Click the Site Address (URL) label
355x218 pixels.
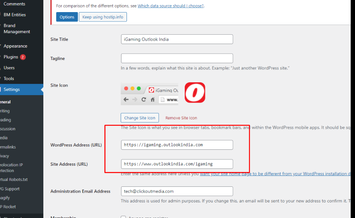[69, 164]
